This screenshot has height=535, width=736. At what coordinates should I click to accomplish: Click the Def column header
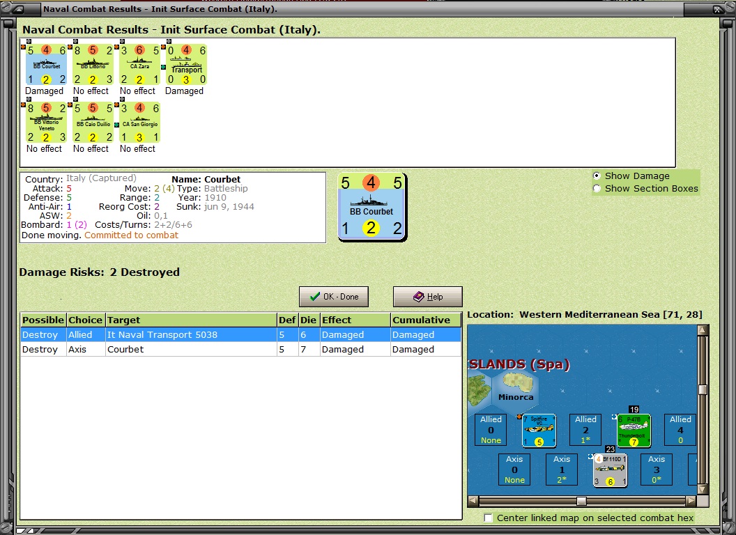coord(287,320)
